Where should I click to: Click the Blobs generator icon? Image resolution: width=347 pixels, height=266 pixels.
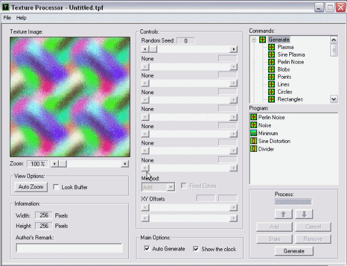click(271, 69)
